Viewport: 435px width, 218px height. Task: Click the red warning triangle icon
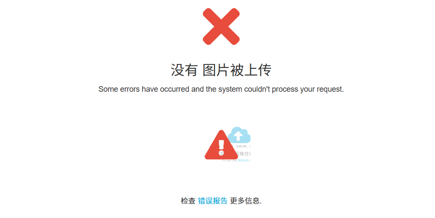point(221,145)
